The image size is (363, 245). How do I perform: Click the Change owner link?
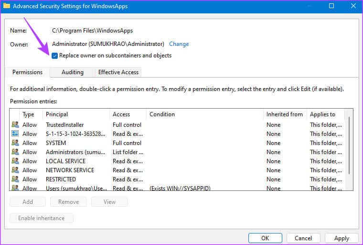(179, 44)
